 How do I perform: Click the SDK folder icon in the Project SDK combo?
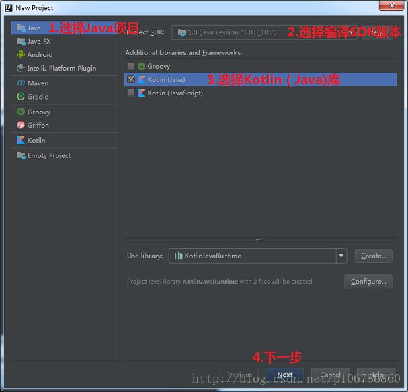coord(182,32)
